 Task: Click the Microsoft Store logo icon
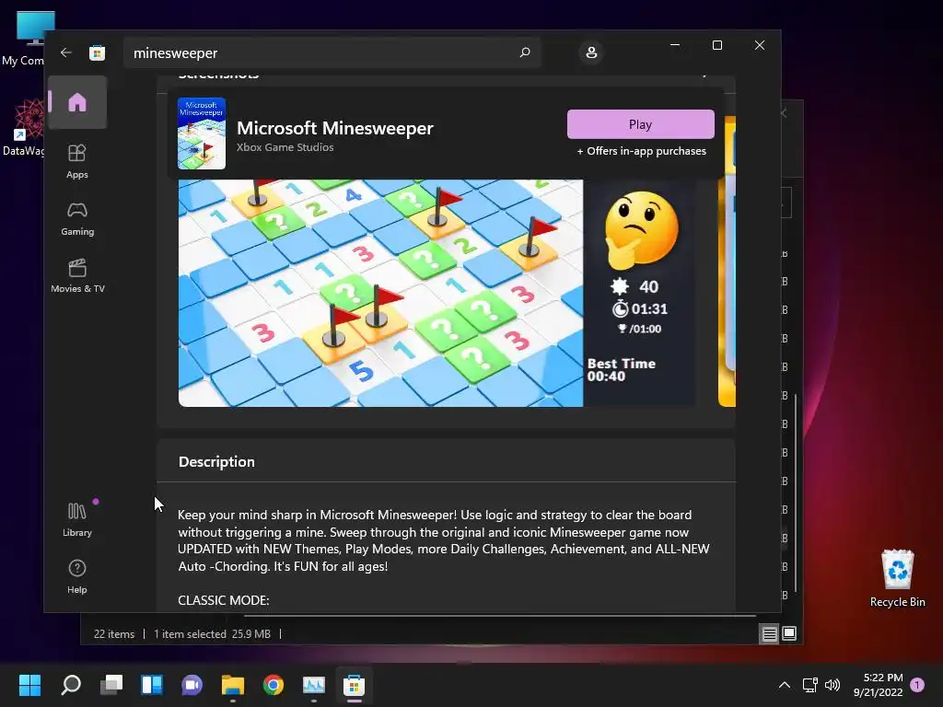click(97, 52)
